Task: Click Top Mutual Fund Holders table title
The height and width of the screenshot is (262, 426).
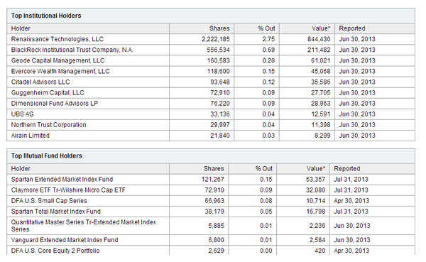Action: click(46, 156)
